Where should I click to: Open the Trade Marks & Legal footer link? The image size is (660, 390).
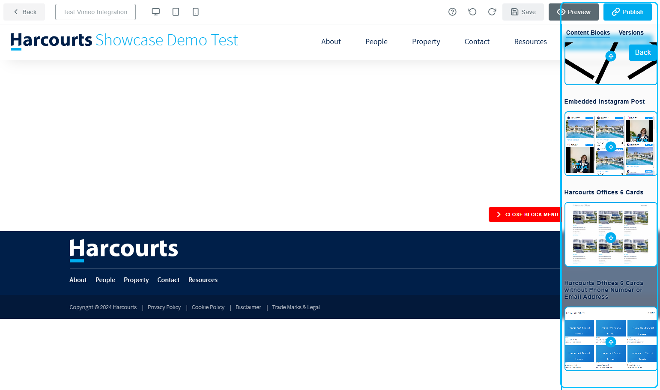click(x=296, y=307)
